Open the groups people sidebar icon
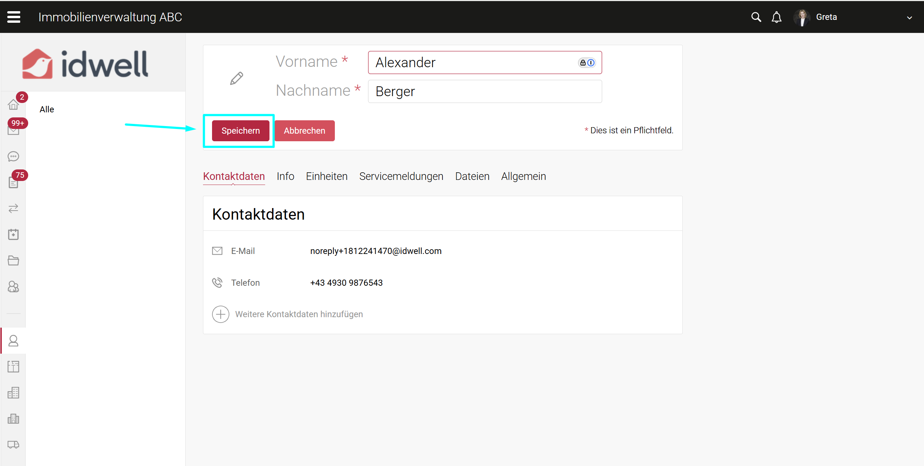The height and width of the screenshot is (466, 924). 13,286
